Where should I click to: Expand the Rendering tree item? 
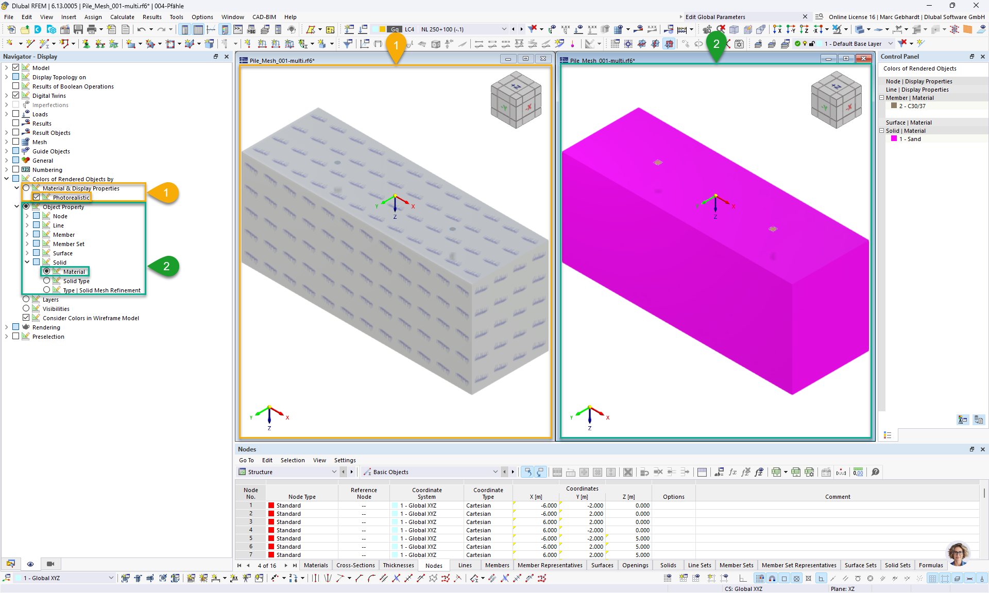tap(6, 327)
